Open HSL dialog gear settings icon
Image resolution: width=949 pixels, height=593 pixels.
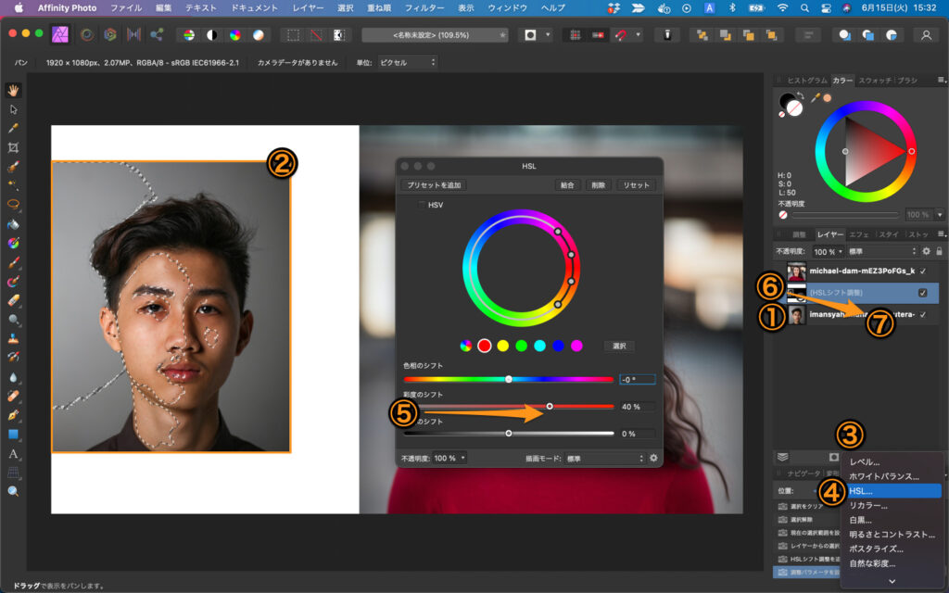653,458
